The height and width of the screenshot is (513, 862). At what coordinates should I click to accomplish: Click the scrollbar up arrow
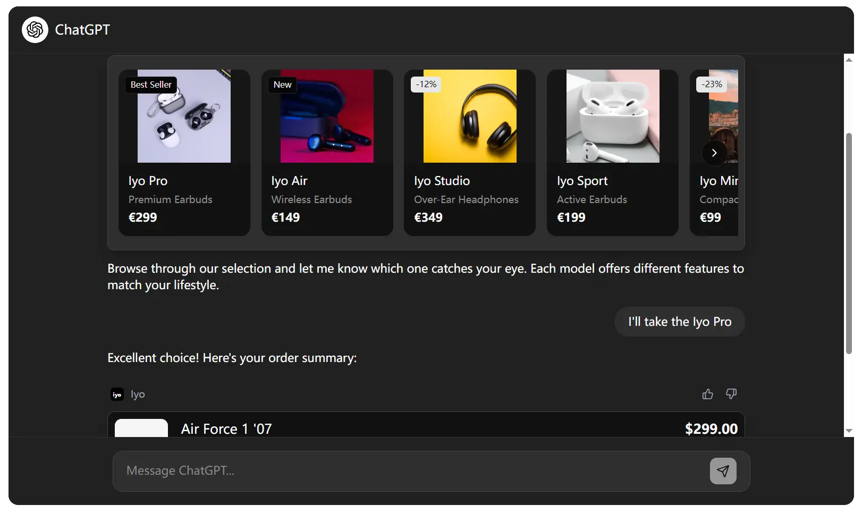849,60
